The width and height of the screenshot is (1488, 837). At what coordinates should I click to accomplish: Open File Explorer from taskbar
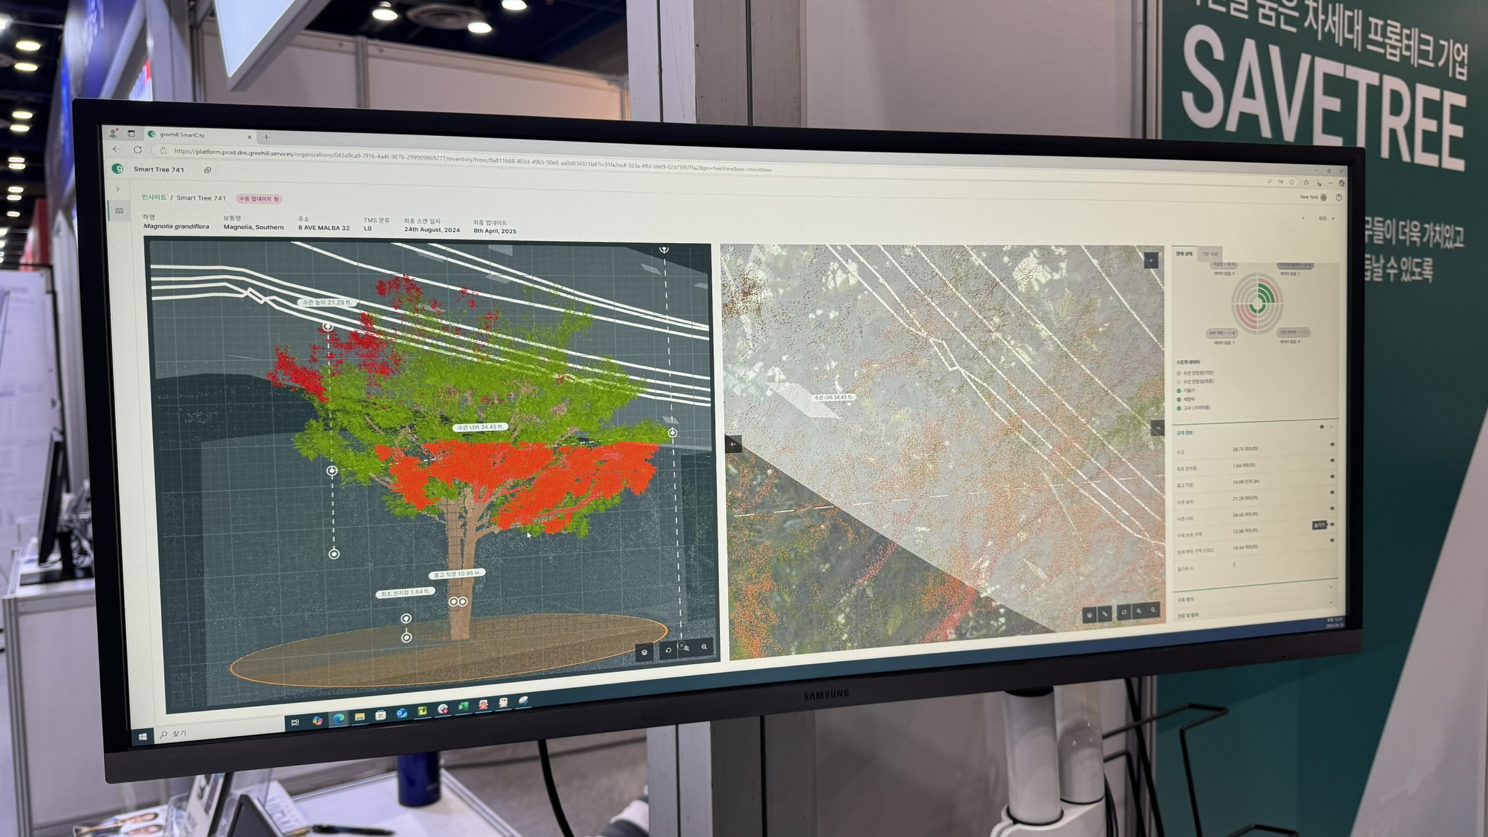click(x=359, y=716)
